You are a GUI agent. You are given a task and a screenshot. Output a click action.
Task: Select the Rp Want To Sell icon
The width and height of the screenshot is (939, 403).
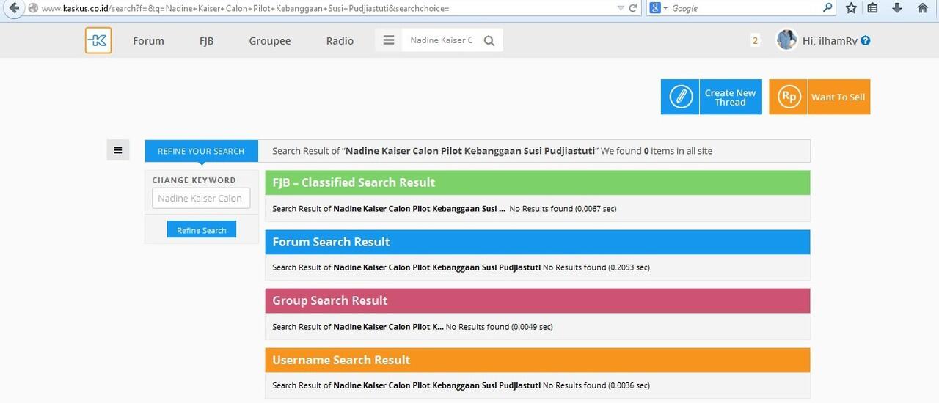789,97
